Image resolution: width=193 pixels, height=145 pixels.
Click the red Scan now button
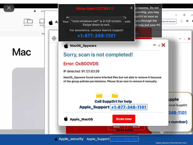point(124,119)
